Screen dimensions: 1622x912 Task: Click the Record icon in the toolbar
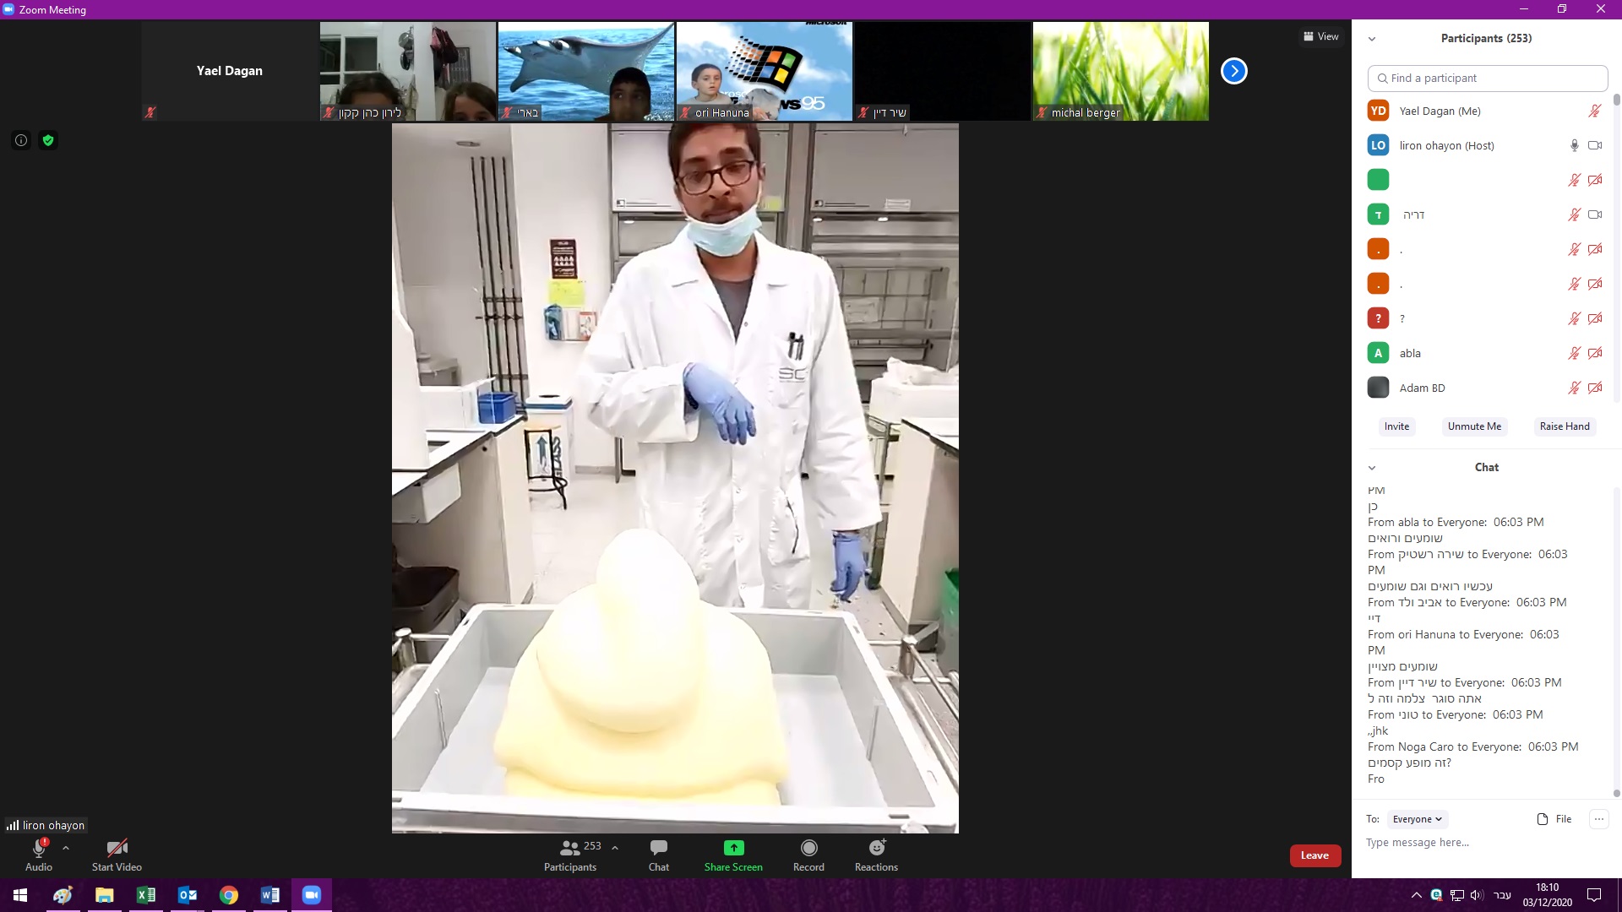(808, 848)
